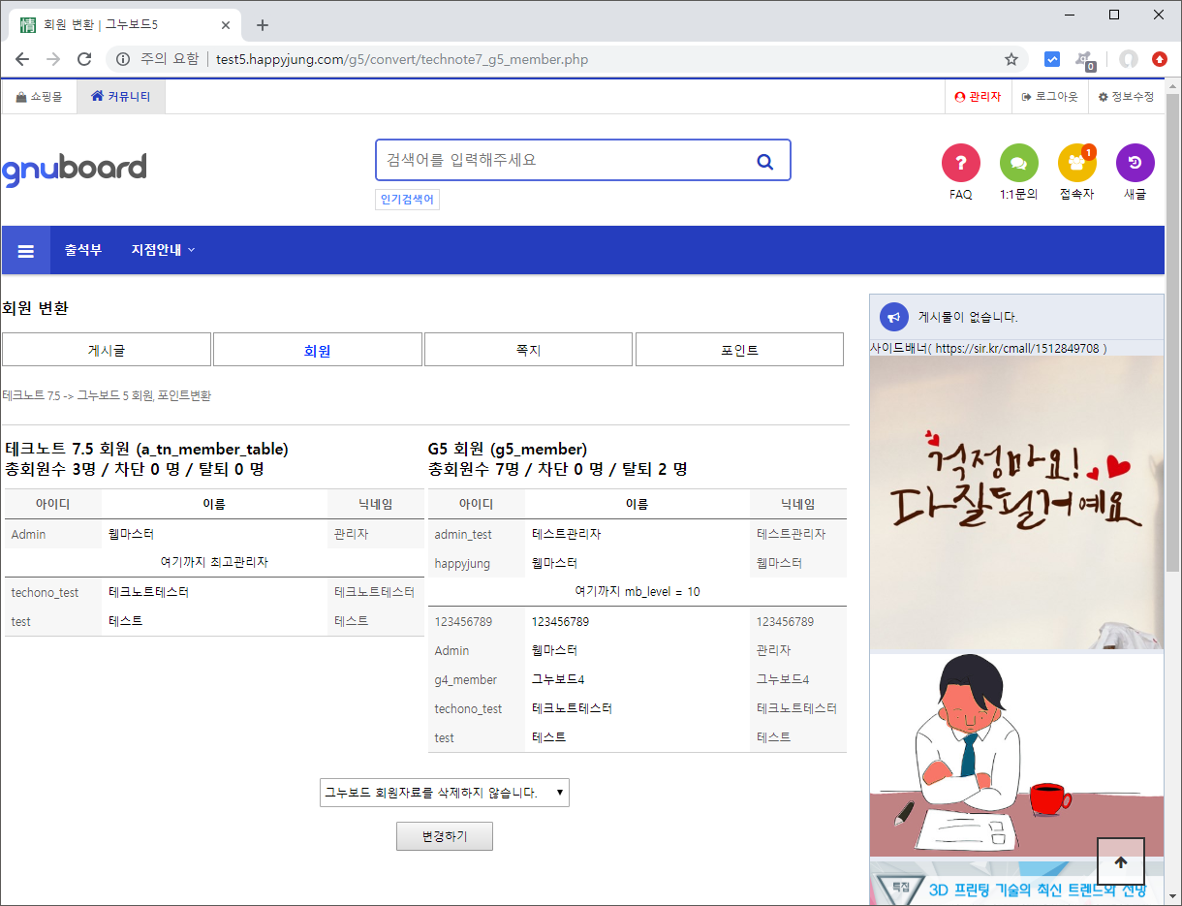Open 출석부 in the navigation bar

tap(83, 250)
